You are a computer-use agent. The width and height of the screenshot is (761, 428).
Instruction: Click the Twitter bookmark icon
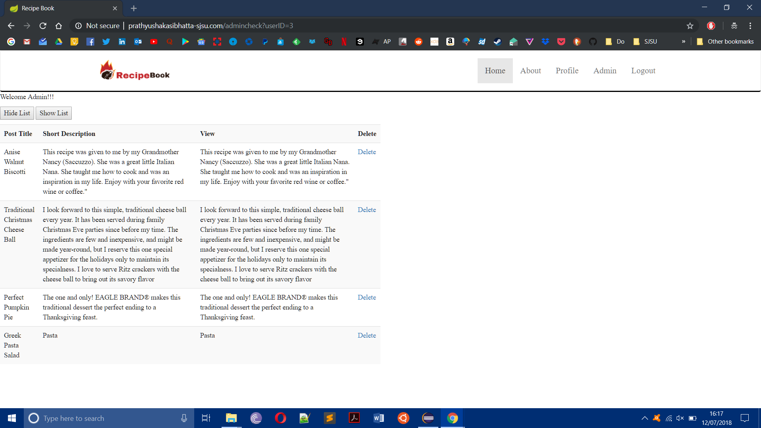pyautogui.click(x=106, y=42)
